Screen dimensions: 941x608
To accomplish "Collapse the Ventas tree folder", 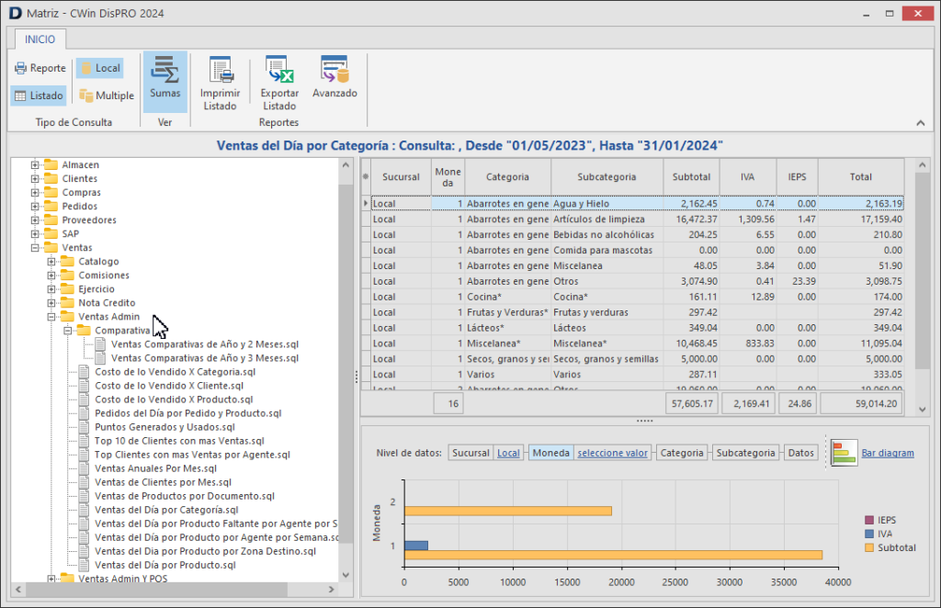I will [x=36, y=248].
